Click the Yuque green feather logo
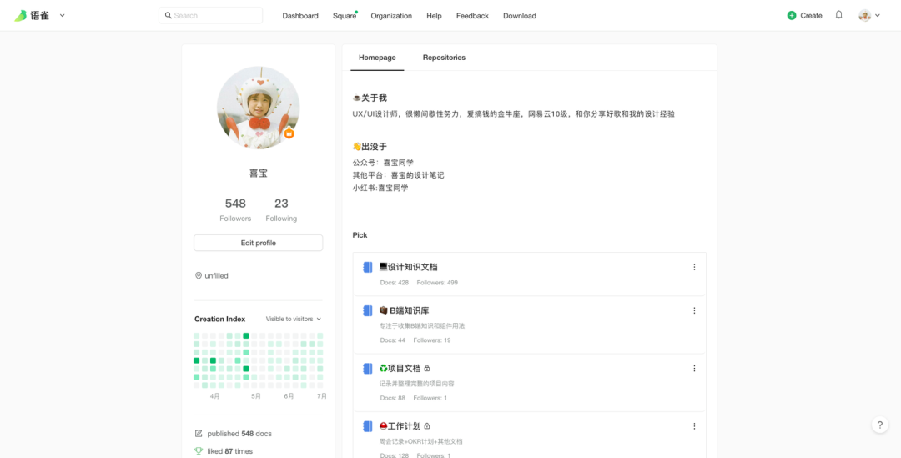 pos(21,16)
